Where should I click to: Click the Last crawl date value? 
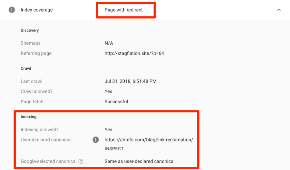click(x=130, y=81)
